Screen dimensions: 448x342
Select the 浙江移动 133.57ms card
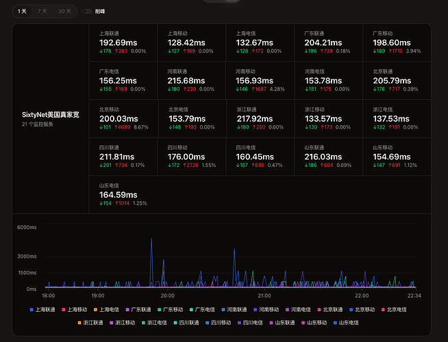click(x=329, y=118)
